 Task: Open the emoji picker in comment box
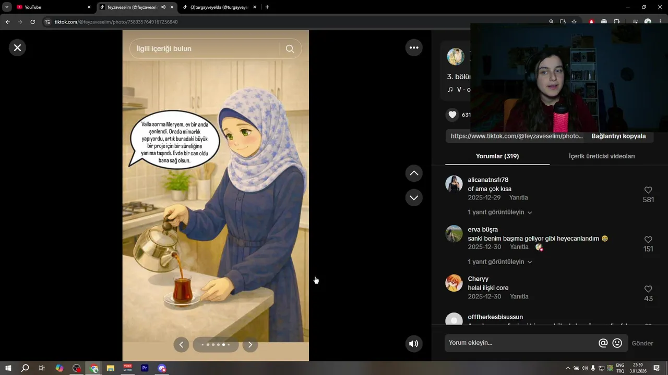click(x=617, y=343)
